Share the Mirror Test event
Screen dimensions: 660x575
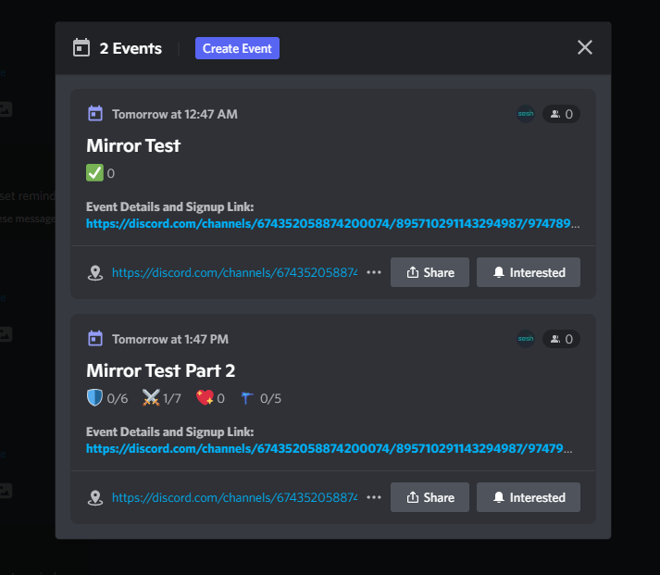(430, 272)
